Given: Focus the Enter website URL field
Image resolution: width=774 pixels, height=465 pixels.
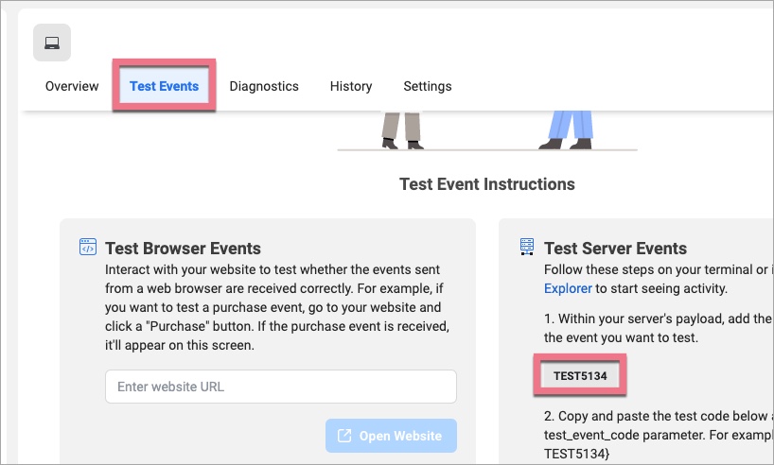Looking at the screenshot, I should click(x=281, y=387).
